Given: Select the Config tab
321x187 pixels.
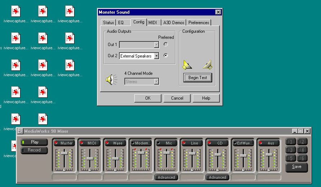Looking at the screenshot, I should (139, 22).
